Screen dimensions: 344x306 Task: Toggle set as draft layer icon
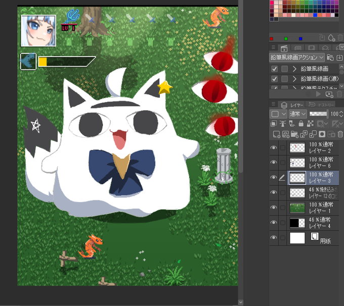click(292, 124)
